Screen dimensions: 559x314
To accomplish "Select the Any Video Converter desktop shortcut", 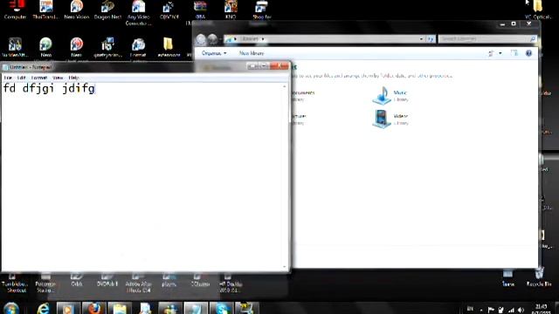I will 138,13.
